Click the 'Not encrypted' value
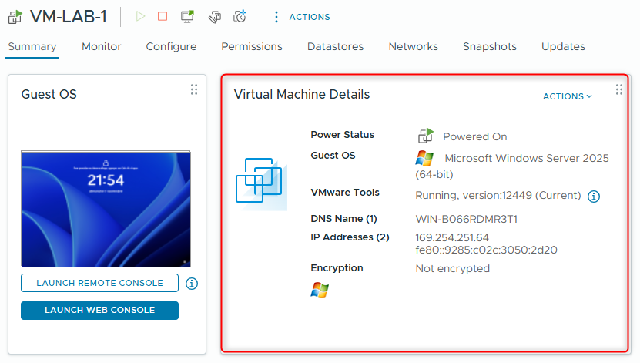Image resolution: width=640 pixels, height=363 pixels. point(453,269)
